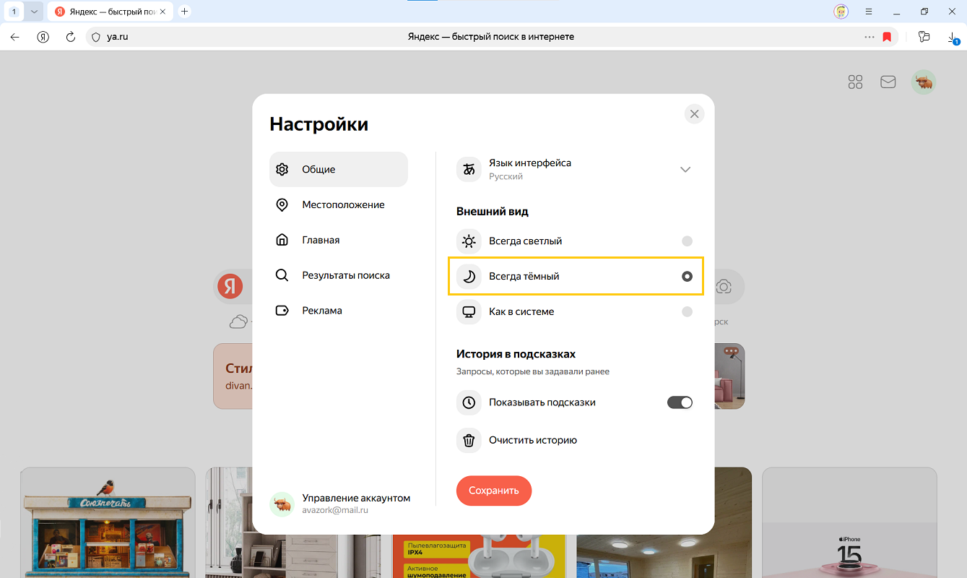Open Управление аккаунтом account link
This screenshot has width=967, height=578.
(x=355, y=498)
